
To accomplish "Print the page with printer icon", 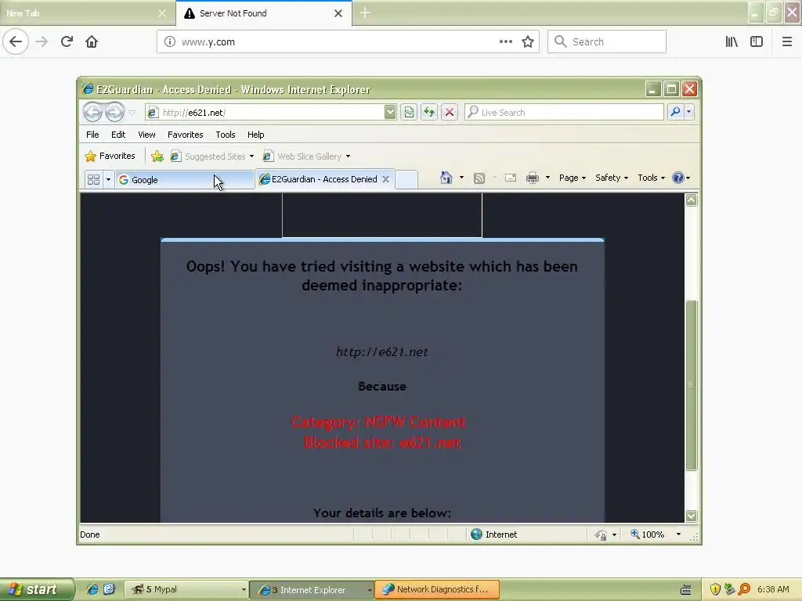I will tap(533, 178).
